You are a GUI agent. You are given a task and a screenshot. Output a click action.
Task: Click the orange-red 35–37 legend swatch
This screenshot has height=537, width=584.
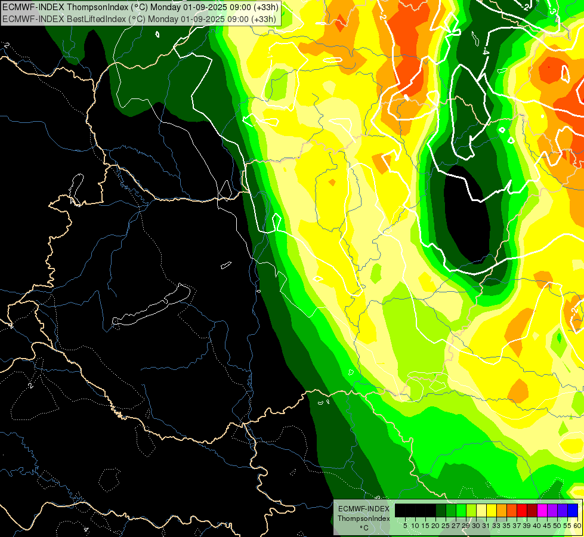tap(512, 510)
